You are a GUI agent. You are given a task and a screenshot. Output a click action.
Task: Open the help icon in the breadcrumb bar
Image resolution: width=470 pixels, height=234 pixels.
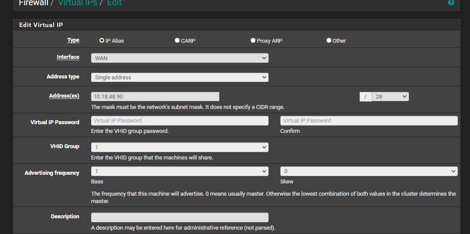(x=451, y=3)
